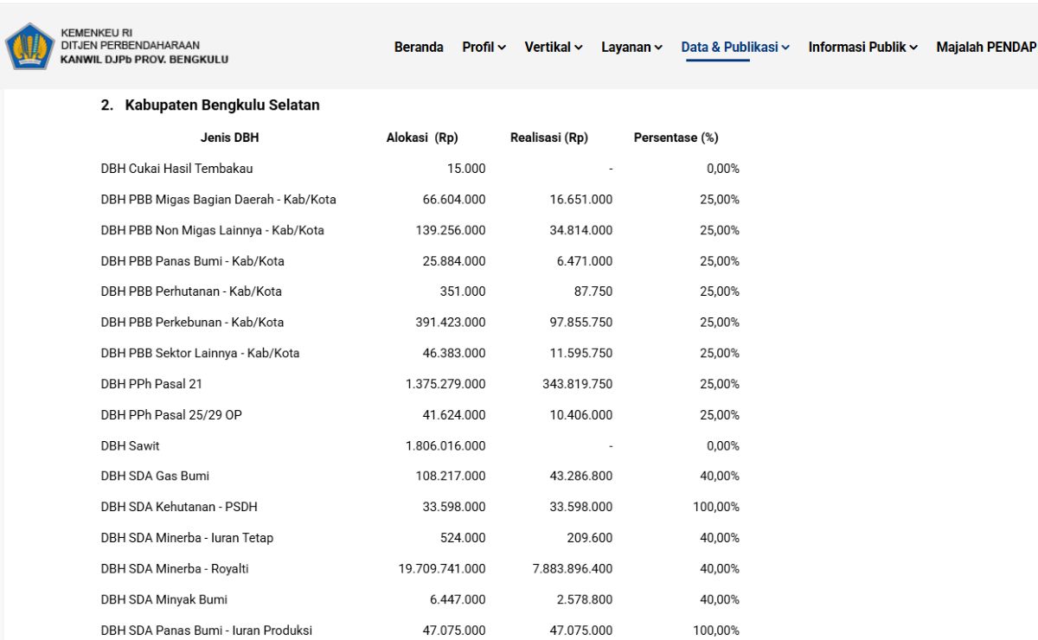Click the Alokasi (Rp) column header

[422, 138]
